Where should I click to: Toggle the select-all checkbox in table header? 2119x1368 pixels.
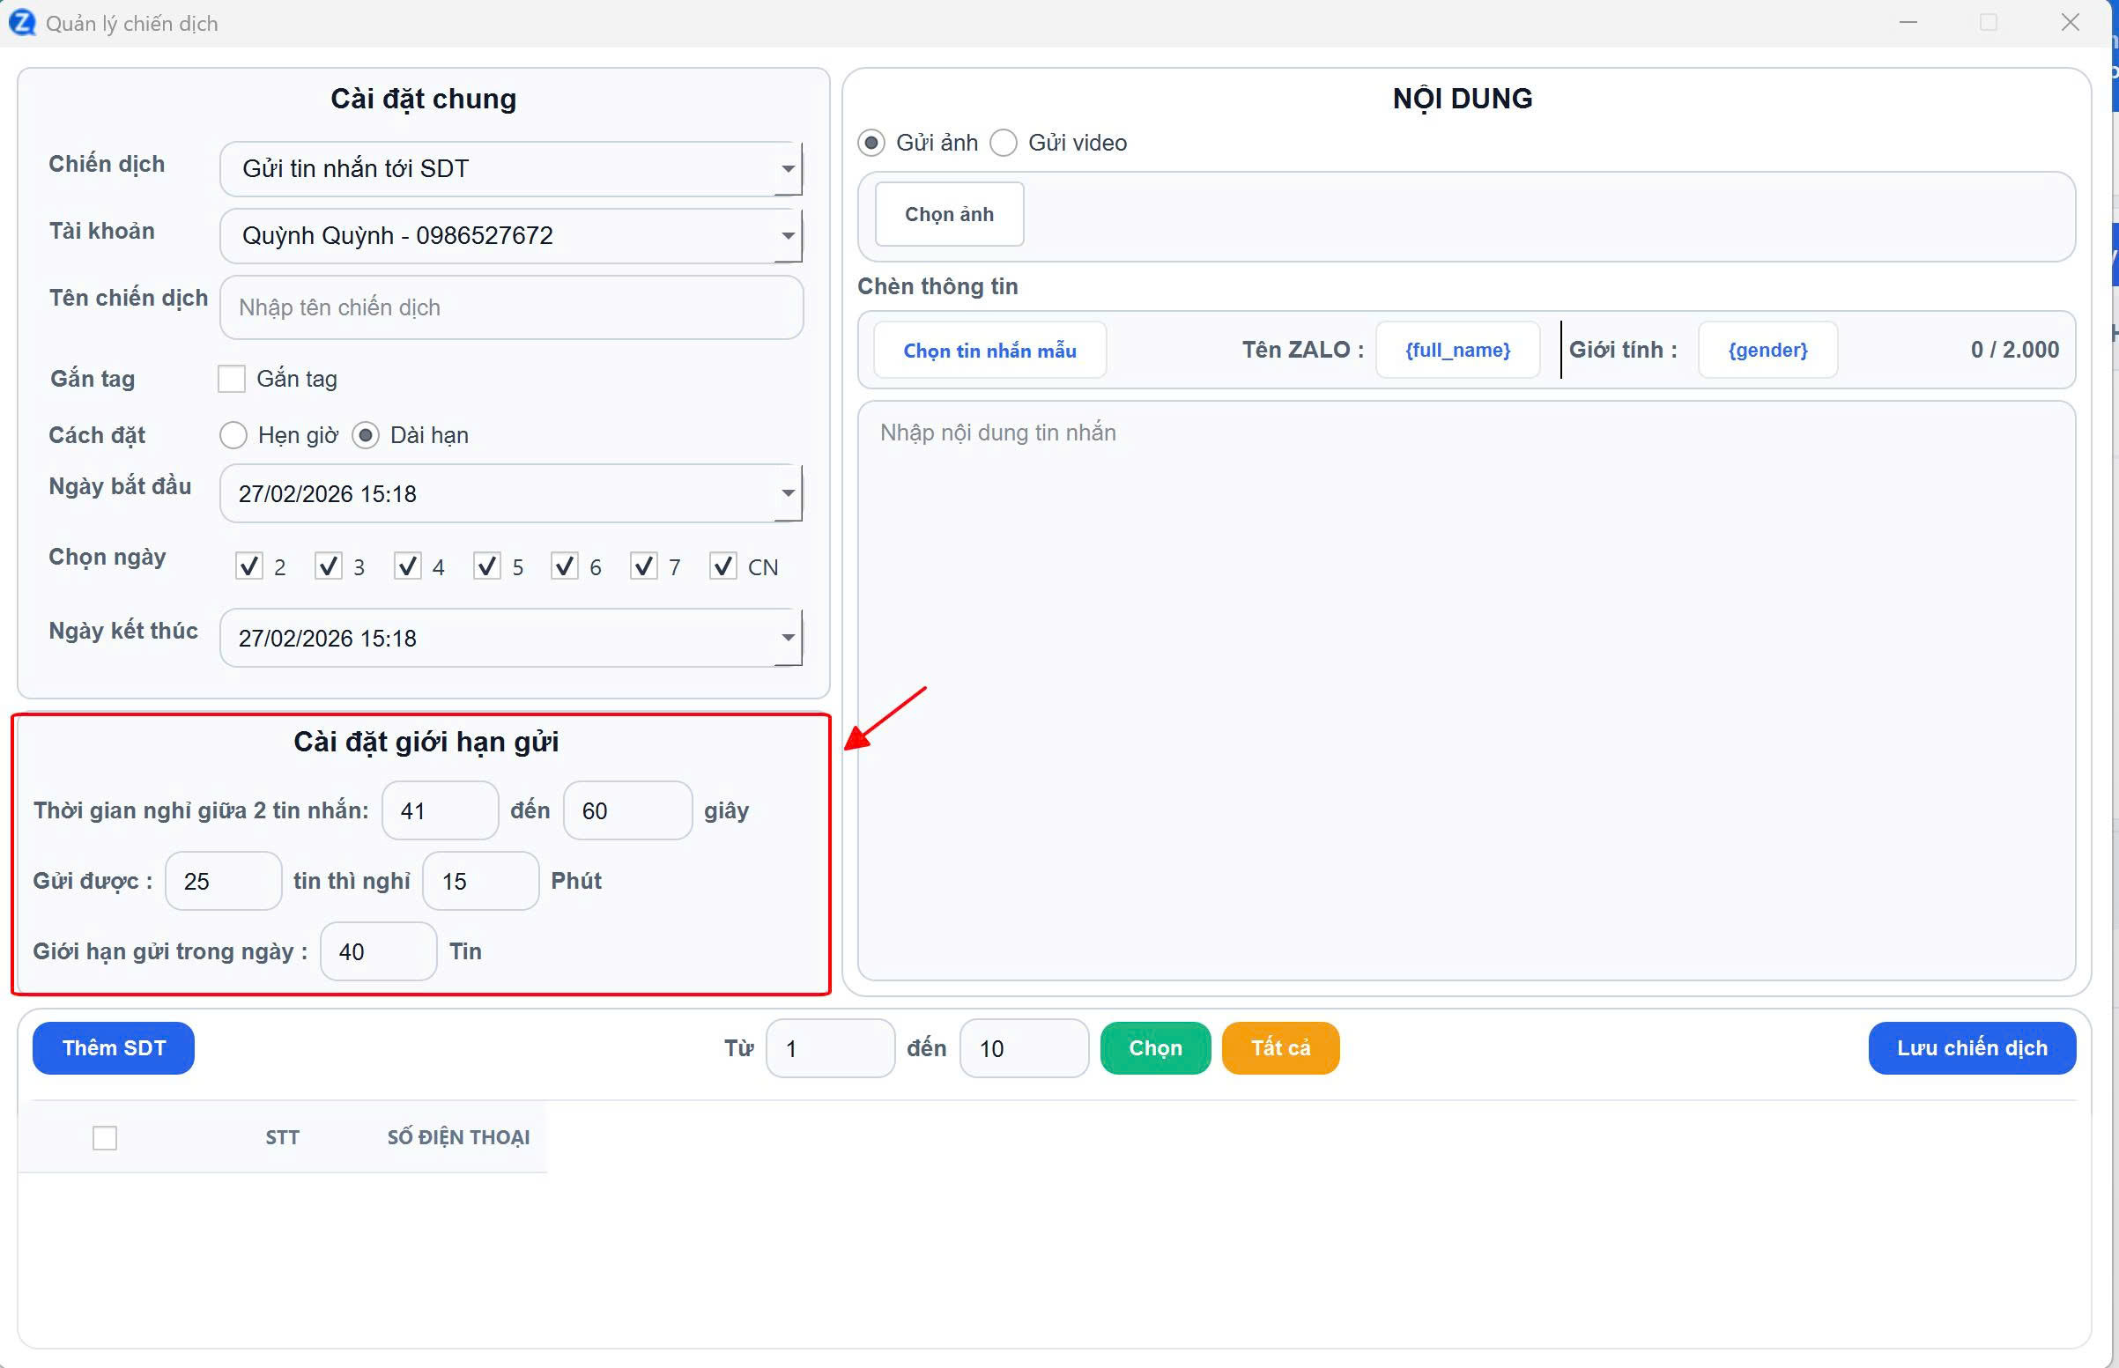[105, 1138]
